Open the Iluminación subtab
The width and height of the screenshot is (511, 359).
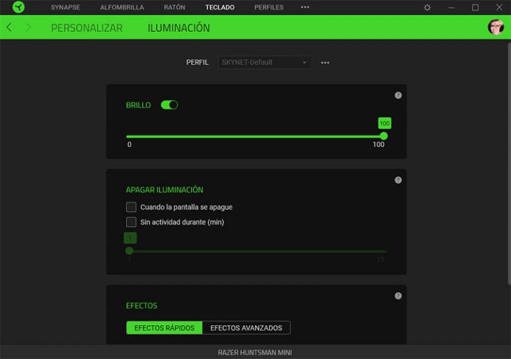[178, 28]
